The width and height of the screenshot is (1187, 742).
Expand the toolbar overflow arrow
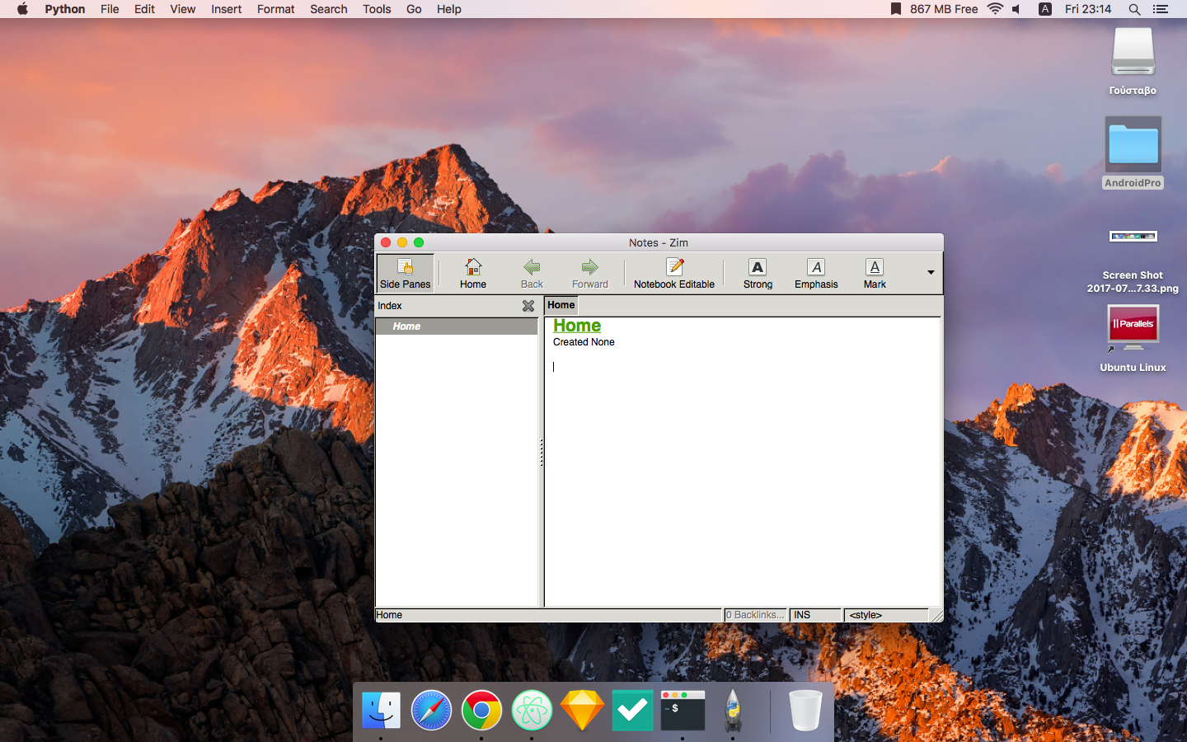click(x=931, y=273)
